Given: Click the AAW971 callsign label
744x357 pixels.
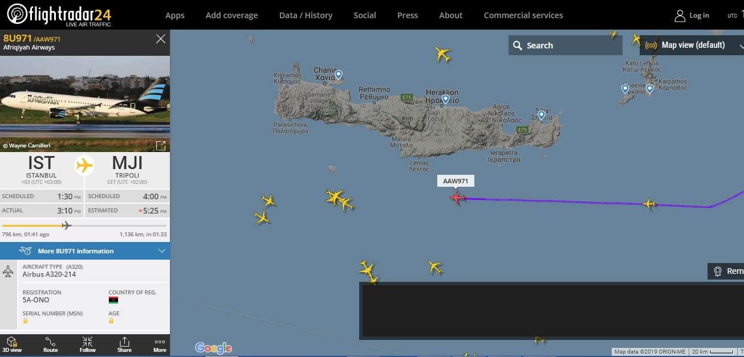Looking at the screenshot, I should (x=456, y=181).
